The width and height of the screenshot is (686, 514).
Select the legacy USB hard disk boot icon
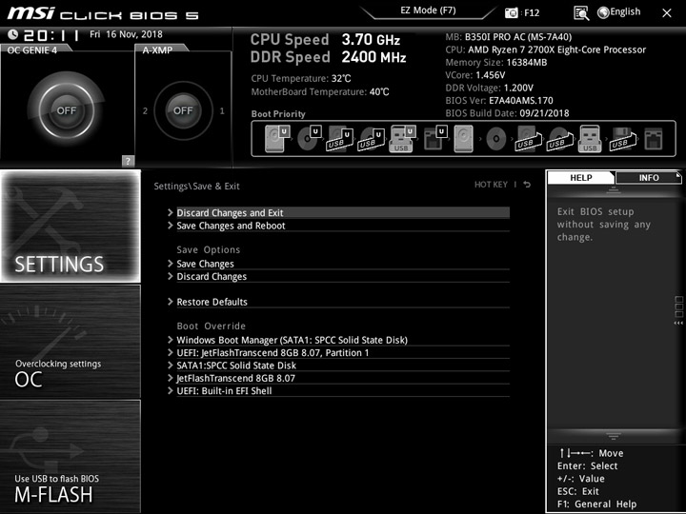529,139
